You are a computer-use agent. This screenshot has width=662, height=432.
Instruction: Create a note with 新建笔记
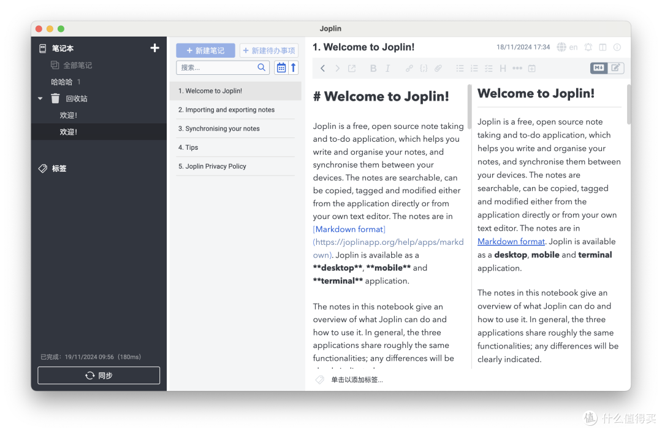(205, 50)
